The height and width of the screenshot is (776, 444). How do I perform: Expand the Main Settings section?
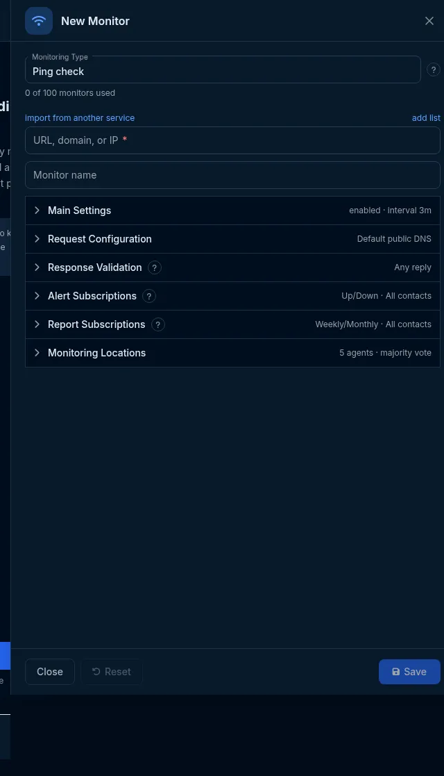coord(232,210)
